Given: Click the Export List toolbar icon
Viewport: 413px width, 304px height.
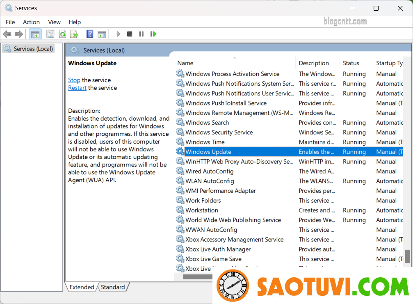Looking at the screenshot, I should point(74,34).
